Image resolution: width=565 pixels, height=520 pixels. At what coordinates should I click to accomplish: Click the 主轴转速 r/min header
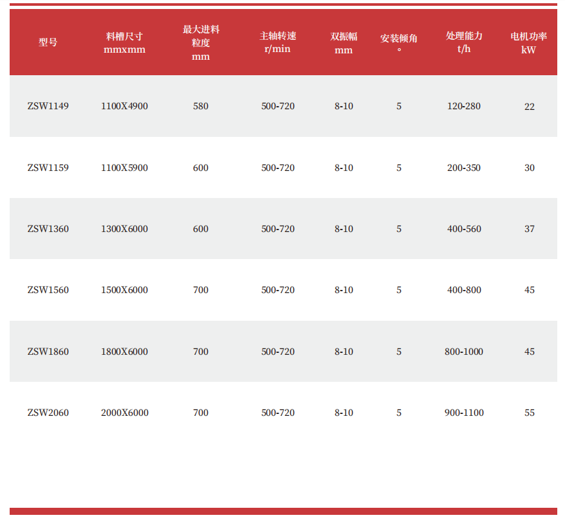278,42
